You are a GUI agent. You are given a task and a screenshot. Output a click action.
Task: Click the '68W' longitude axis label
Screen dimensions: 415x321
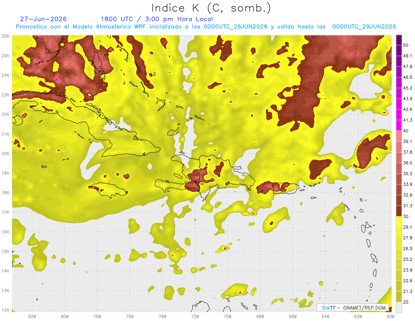tap(260, 316)
